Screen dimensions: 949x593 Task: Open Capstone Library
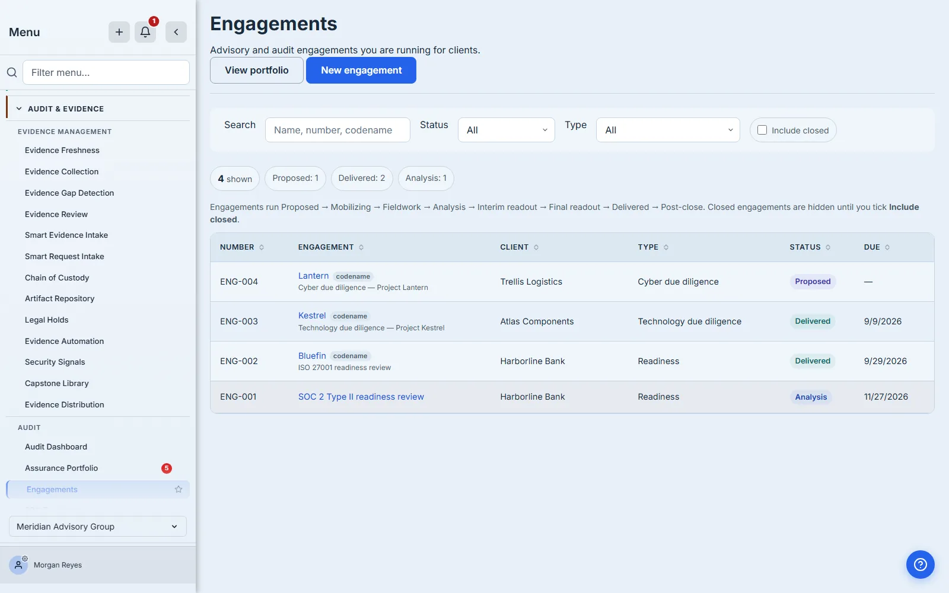[57, 384]
